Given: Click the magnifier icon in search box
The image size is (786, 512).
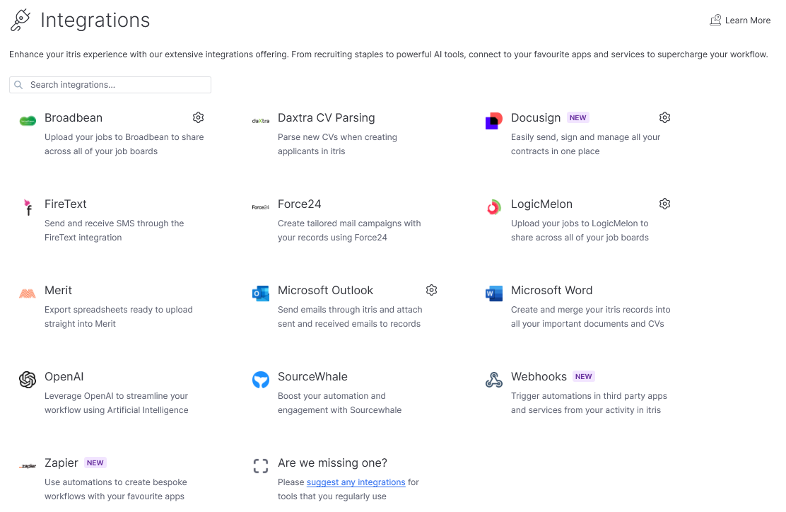Looking at the screenshot, I should pyautogui.click(x=18, y=85).
